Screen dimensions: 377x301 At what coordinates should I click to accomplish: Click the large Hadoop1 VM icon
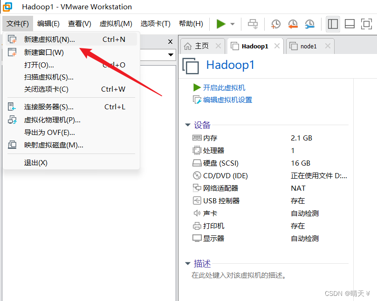click(x=191, y=66)
